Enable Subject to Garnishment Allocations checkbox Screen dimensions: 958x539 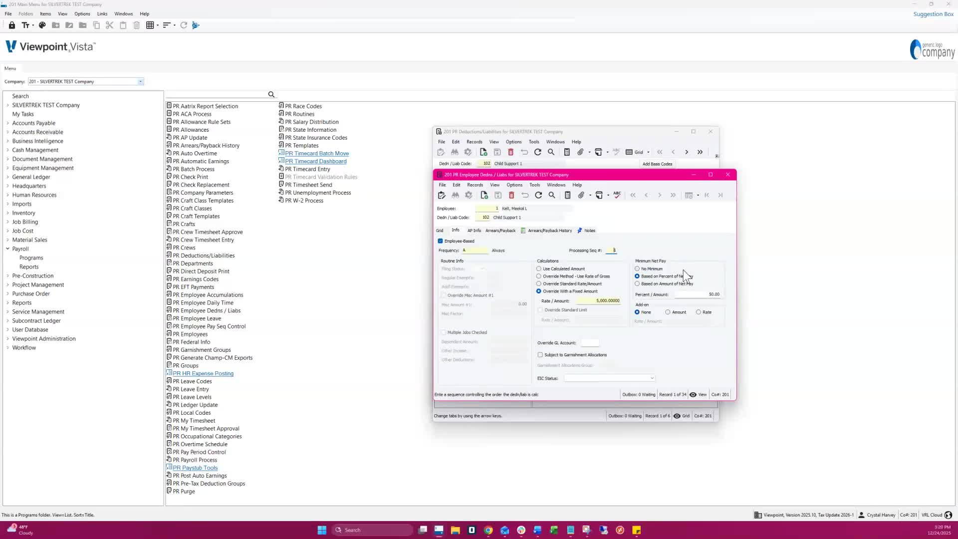[x=540, y=355]
